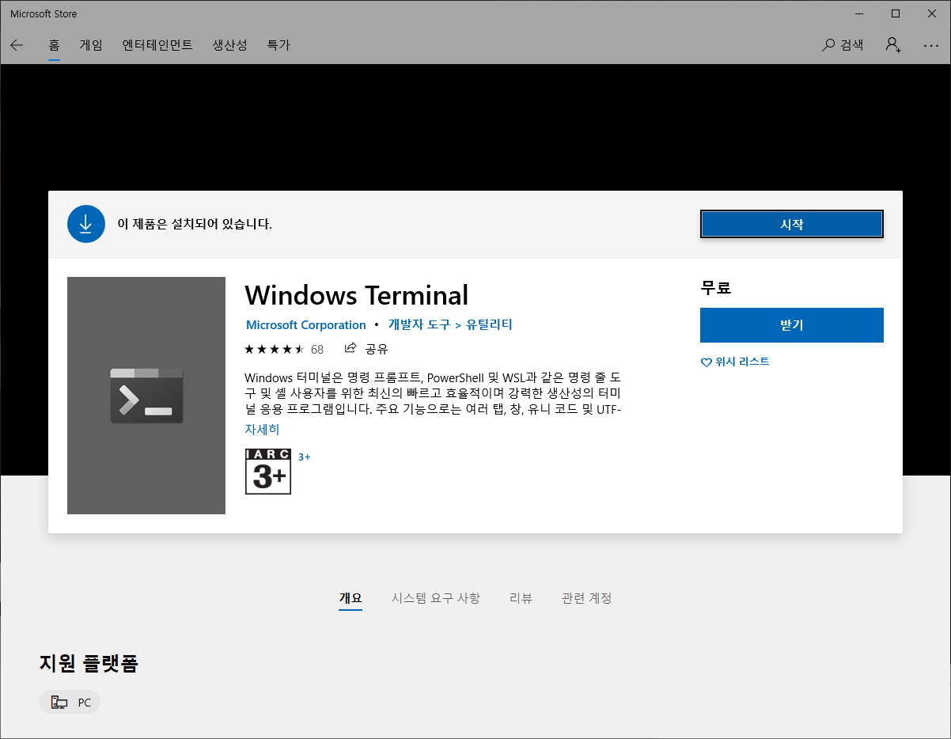Close the Microsoft Store window
Screen dimensions: 951x739
(932, 13)
